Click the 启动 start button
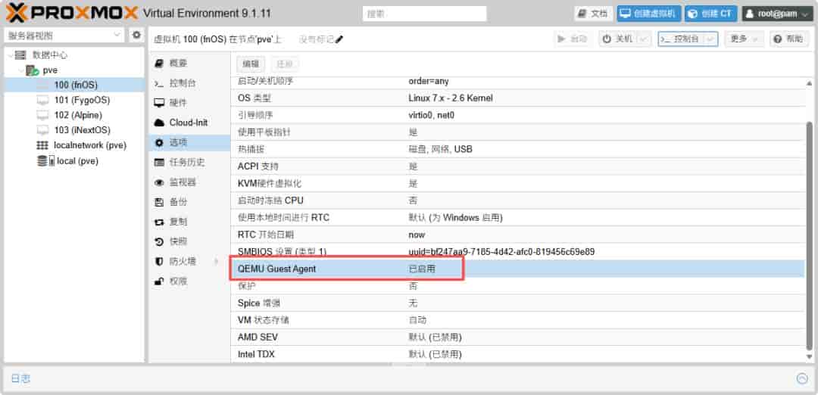Screen dimensions: 818x395 tap(573, 39)
